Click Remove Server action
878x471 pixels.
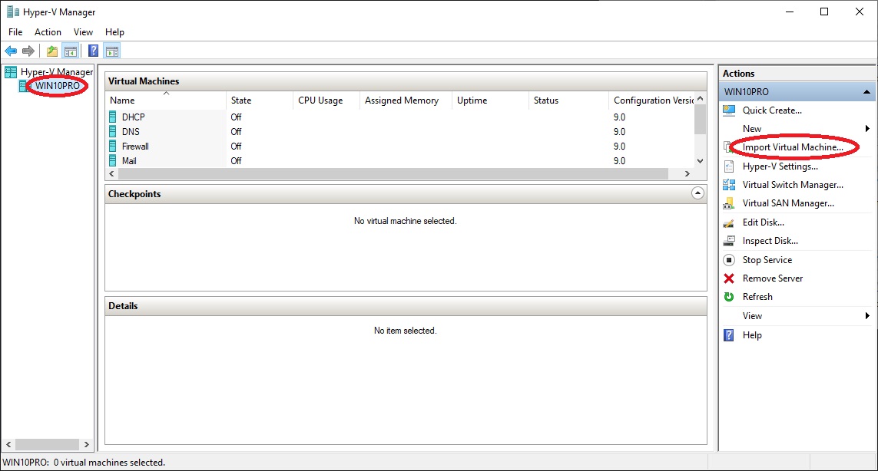(x=773, y=278)
